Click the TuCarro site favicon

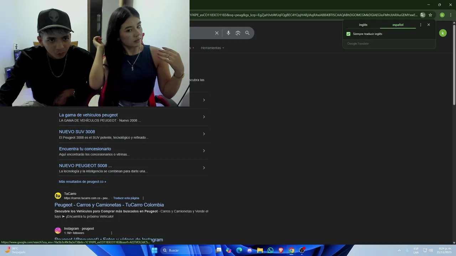(58, 196)
